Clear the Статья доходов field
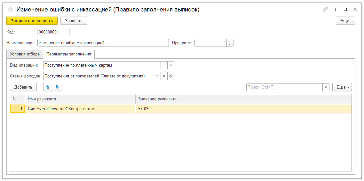The height and width of the screenshot is (181, 364). [164, 76]
